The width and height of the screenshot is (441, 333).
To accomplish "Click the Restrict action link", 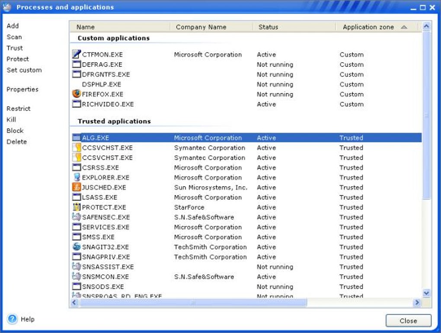I will (x=19, y=109).
